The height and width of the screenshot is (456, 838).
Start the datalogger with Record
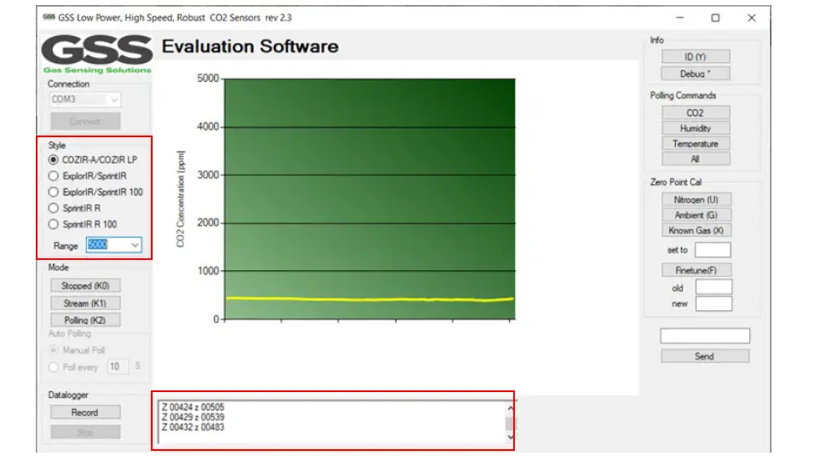click(x=85, y=413)
